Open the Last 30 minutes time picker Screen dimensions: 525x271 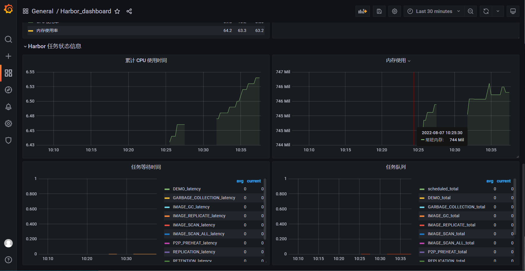(434, 11)
